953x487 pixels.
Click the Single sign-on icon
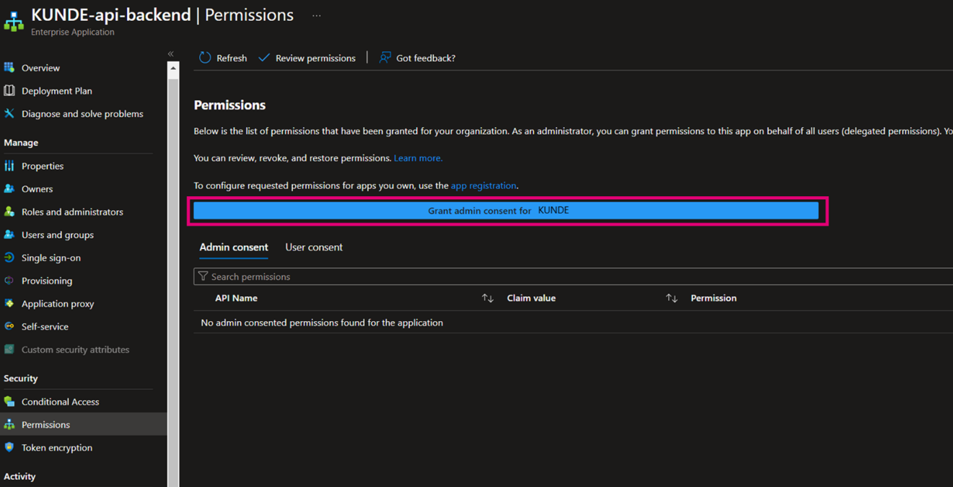point(9,258)
